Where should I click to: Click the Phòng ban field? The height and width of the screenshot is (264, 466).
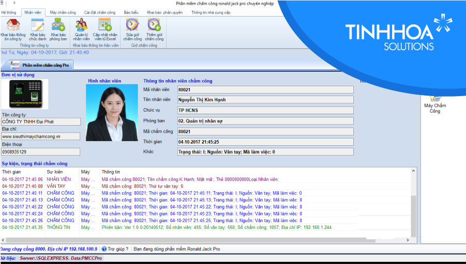pyautogui.click(x=265, y=121)
